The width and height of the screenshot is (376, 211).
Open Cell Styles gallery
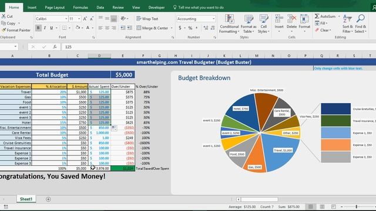click(264, 23)
